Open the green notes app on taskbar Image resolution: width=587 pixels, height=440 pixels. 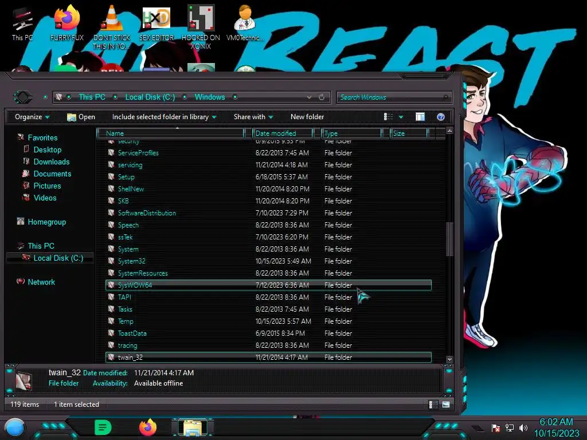point(103,427)
